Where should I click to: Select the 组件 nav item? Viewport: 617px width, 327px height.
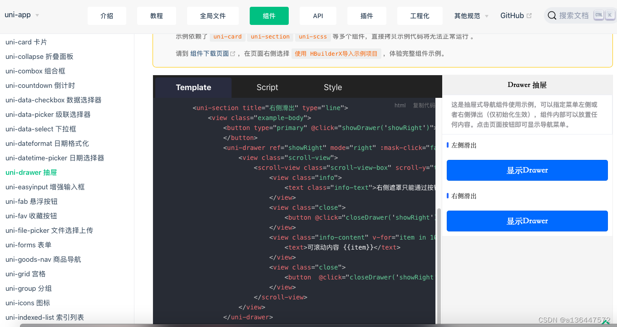pyautogui.click(x=269, y=16)
